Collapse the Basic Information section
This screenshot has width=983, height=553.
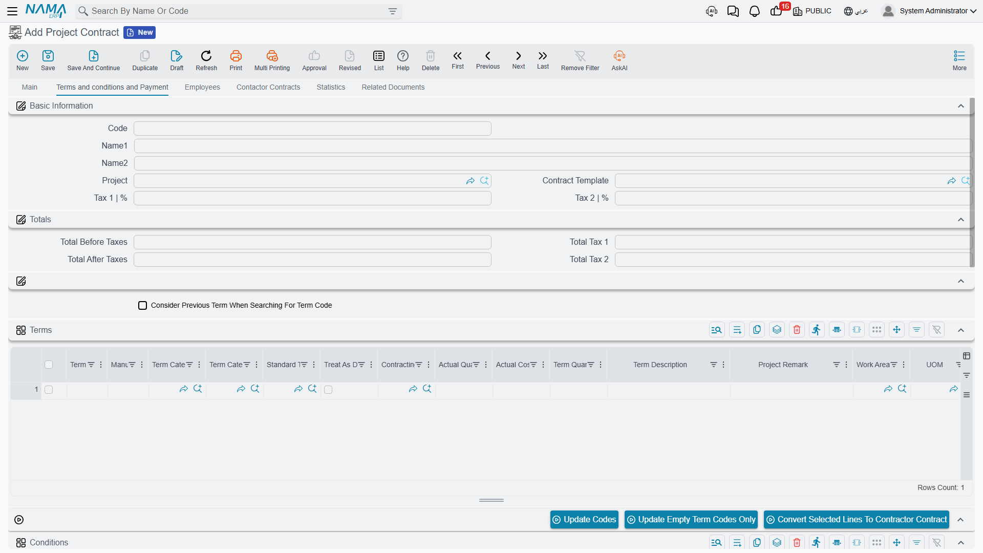tap(961, 106)
